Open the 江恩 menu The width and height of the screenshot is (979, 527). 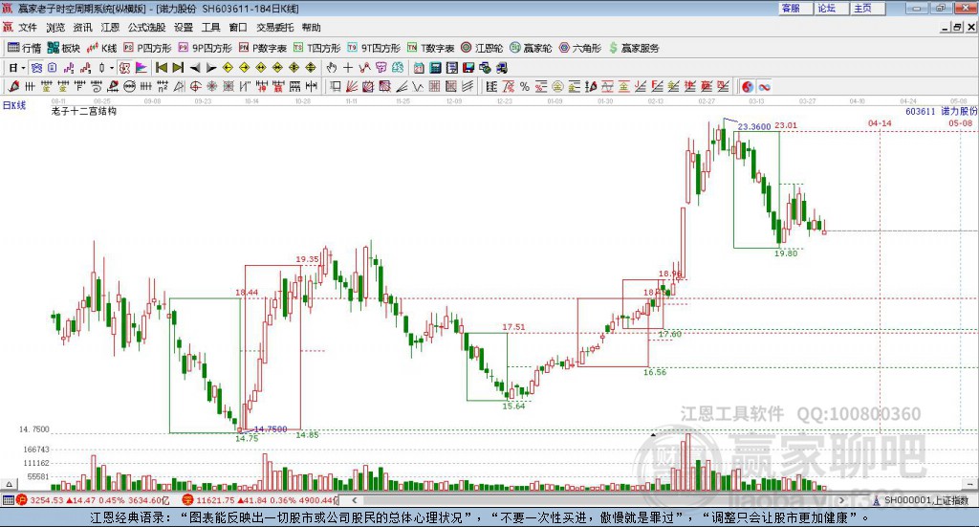click(x=110, y=28)
